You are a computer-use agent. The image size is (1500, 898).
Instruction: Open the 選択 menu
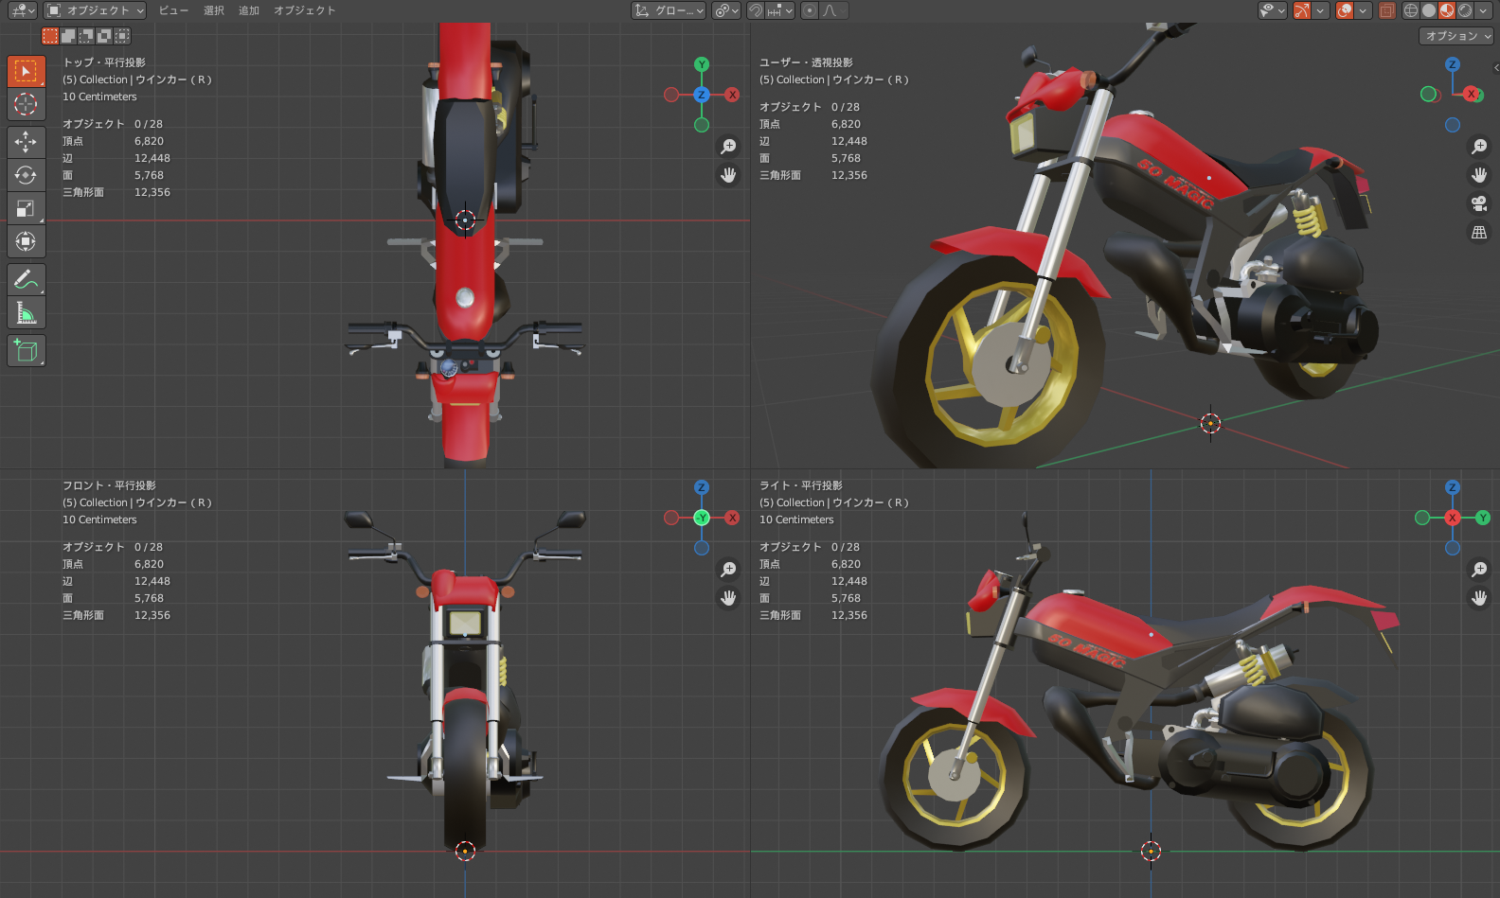pos(214,10)
